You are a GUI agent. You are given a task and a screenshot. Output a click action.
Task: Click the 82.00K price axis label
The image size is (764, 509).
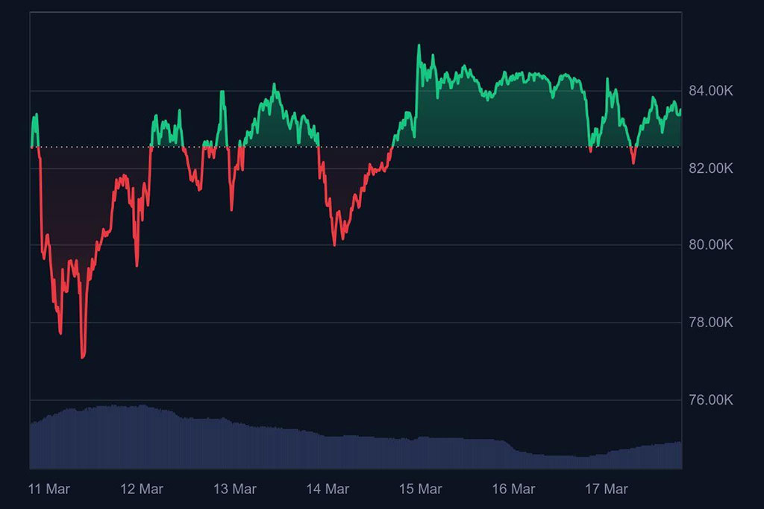(x=710, y=168)
